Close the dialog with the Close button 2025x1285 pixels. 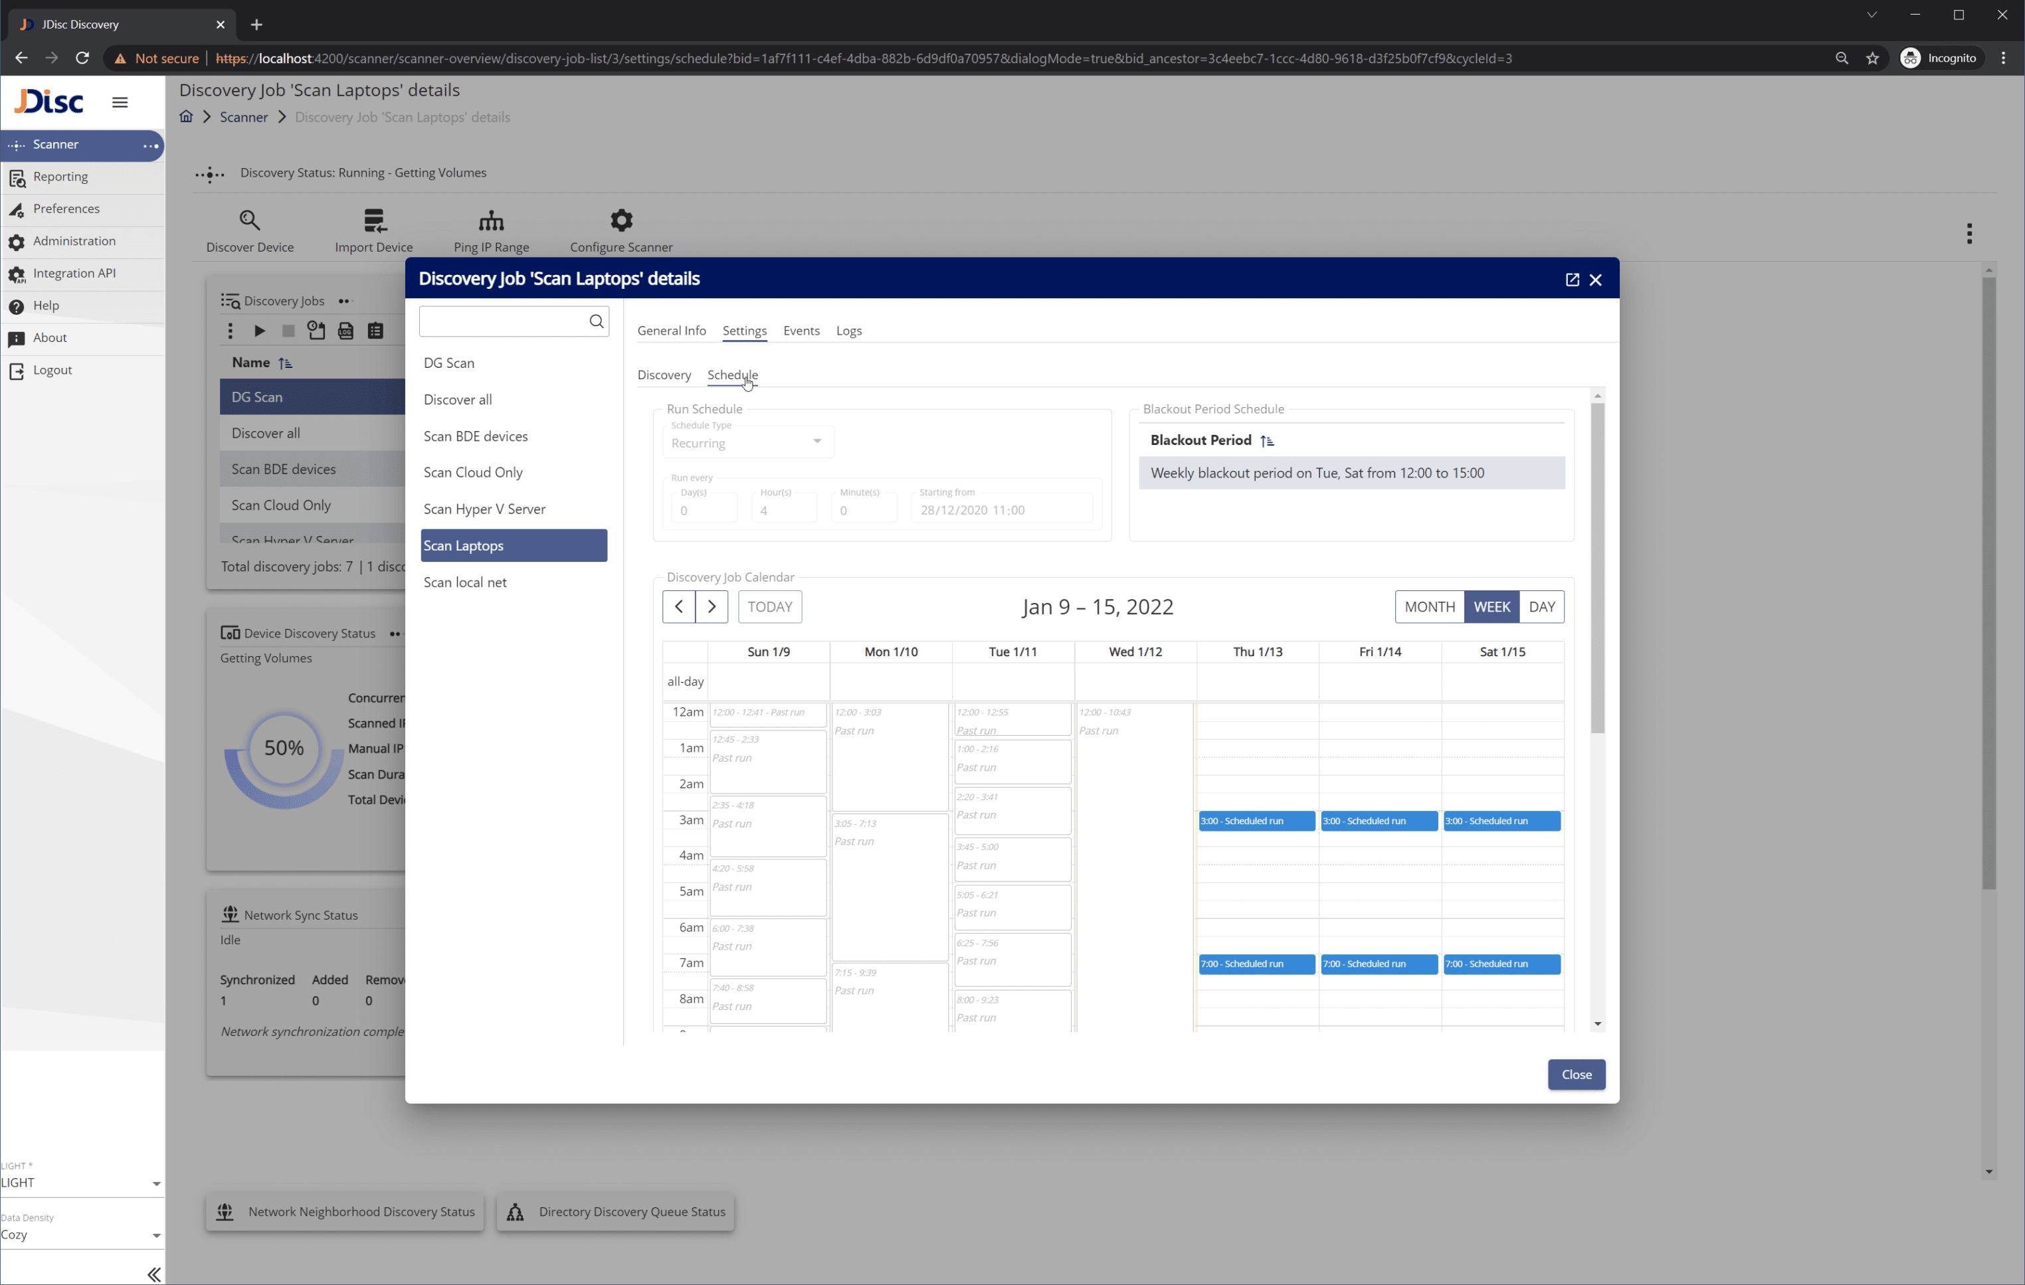point(1576,1074)
